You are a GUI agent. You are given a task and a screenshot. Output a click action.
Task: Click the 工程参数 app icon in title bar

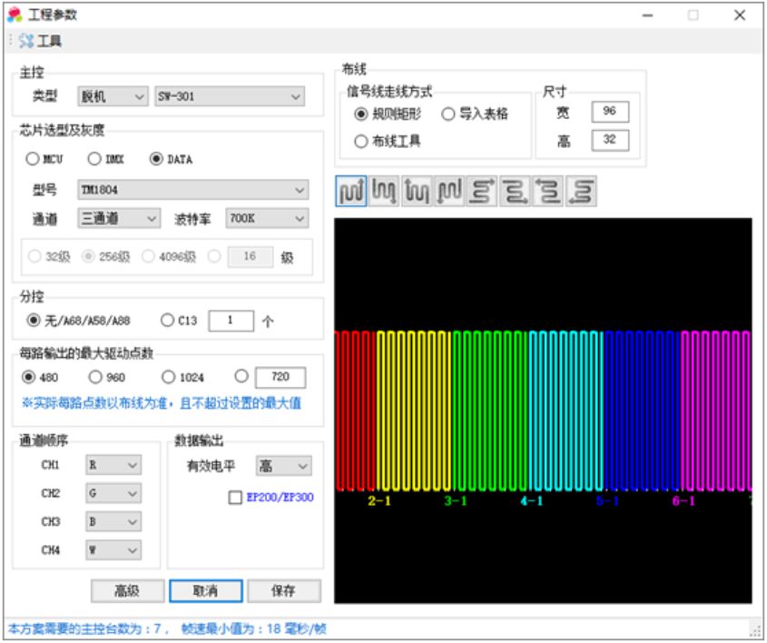pos(15,15)
